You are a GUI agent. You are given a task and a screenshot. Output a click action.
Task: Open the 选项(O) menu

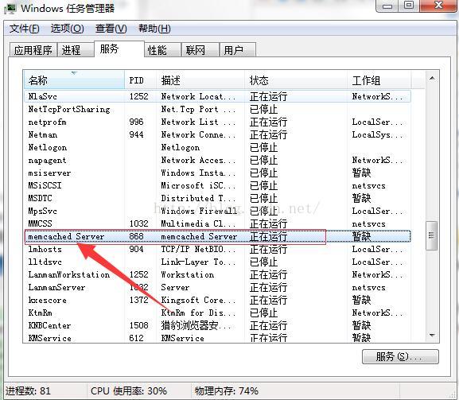[67, 29]
